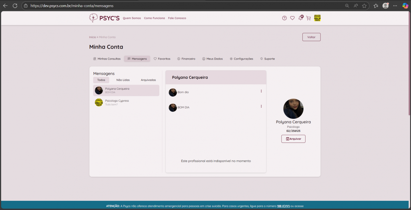This screenshot has height=210, width=411.
Task: Click the PSYC'S logo
Action: [x=104, y=18]
